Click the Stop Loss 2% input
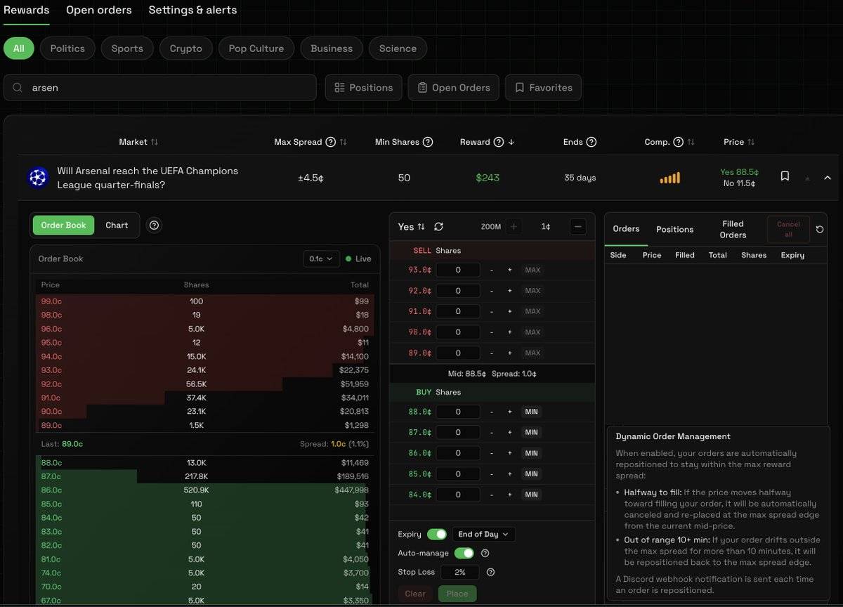The image size is (843, 607). click(x=459, y=572)
